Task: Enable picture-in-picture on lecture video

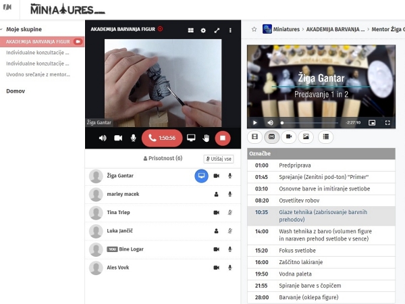Action: click(x=372, y=123)
